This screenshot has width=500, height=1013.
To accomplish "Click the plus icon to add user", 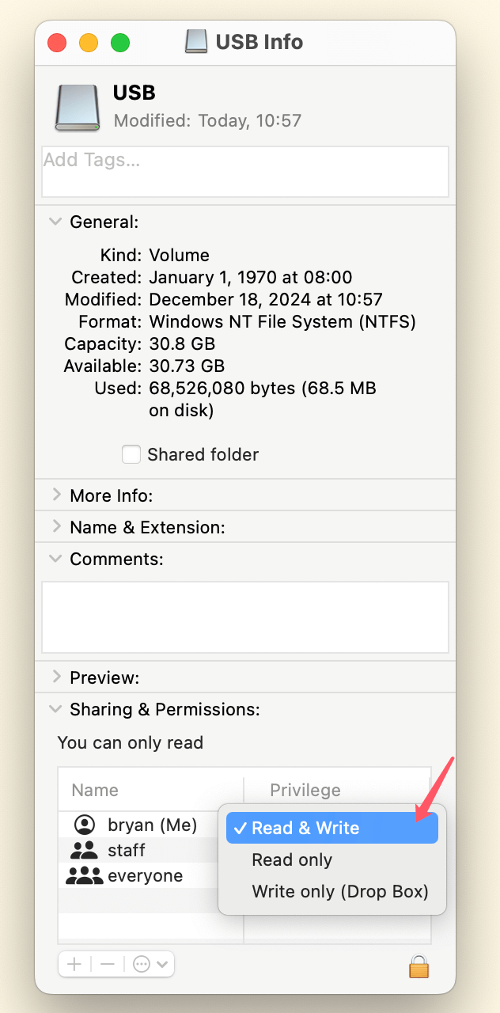I will point(74,964).
